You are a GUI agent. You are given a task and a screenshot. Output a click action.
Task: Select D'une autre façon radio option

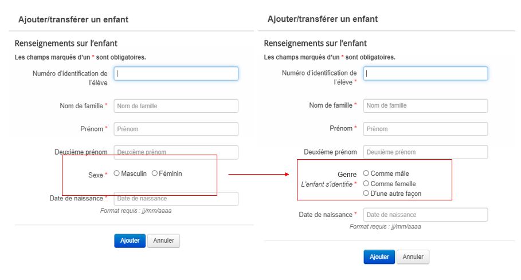[366, 193]
